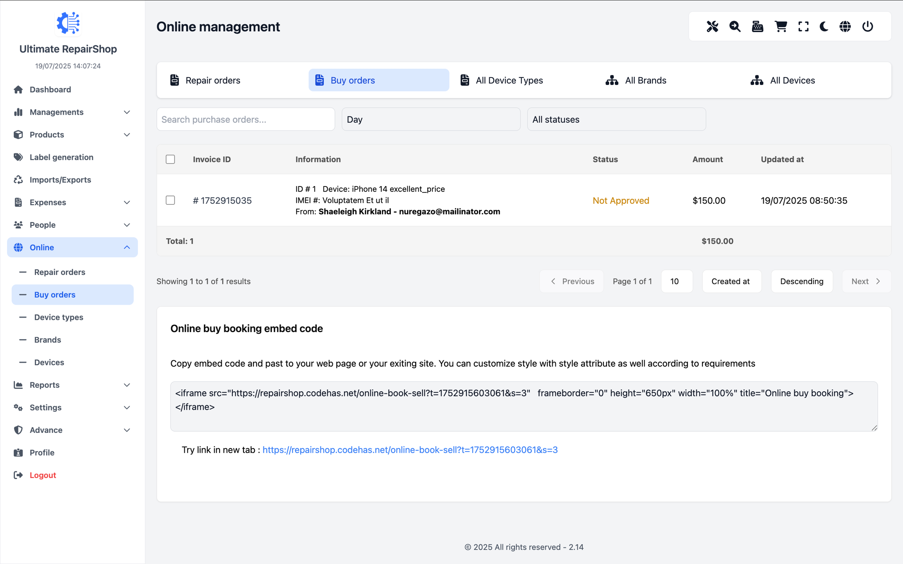The image size is (903, 564).
Task: Open the magnifier search icon in header
Action: (x=735, y=27)
